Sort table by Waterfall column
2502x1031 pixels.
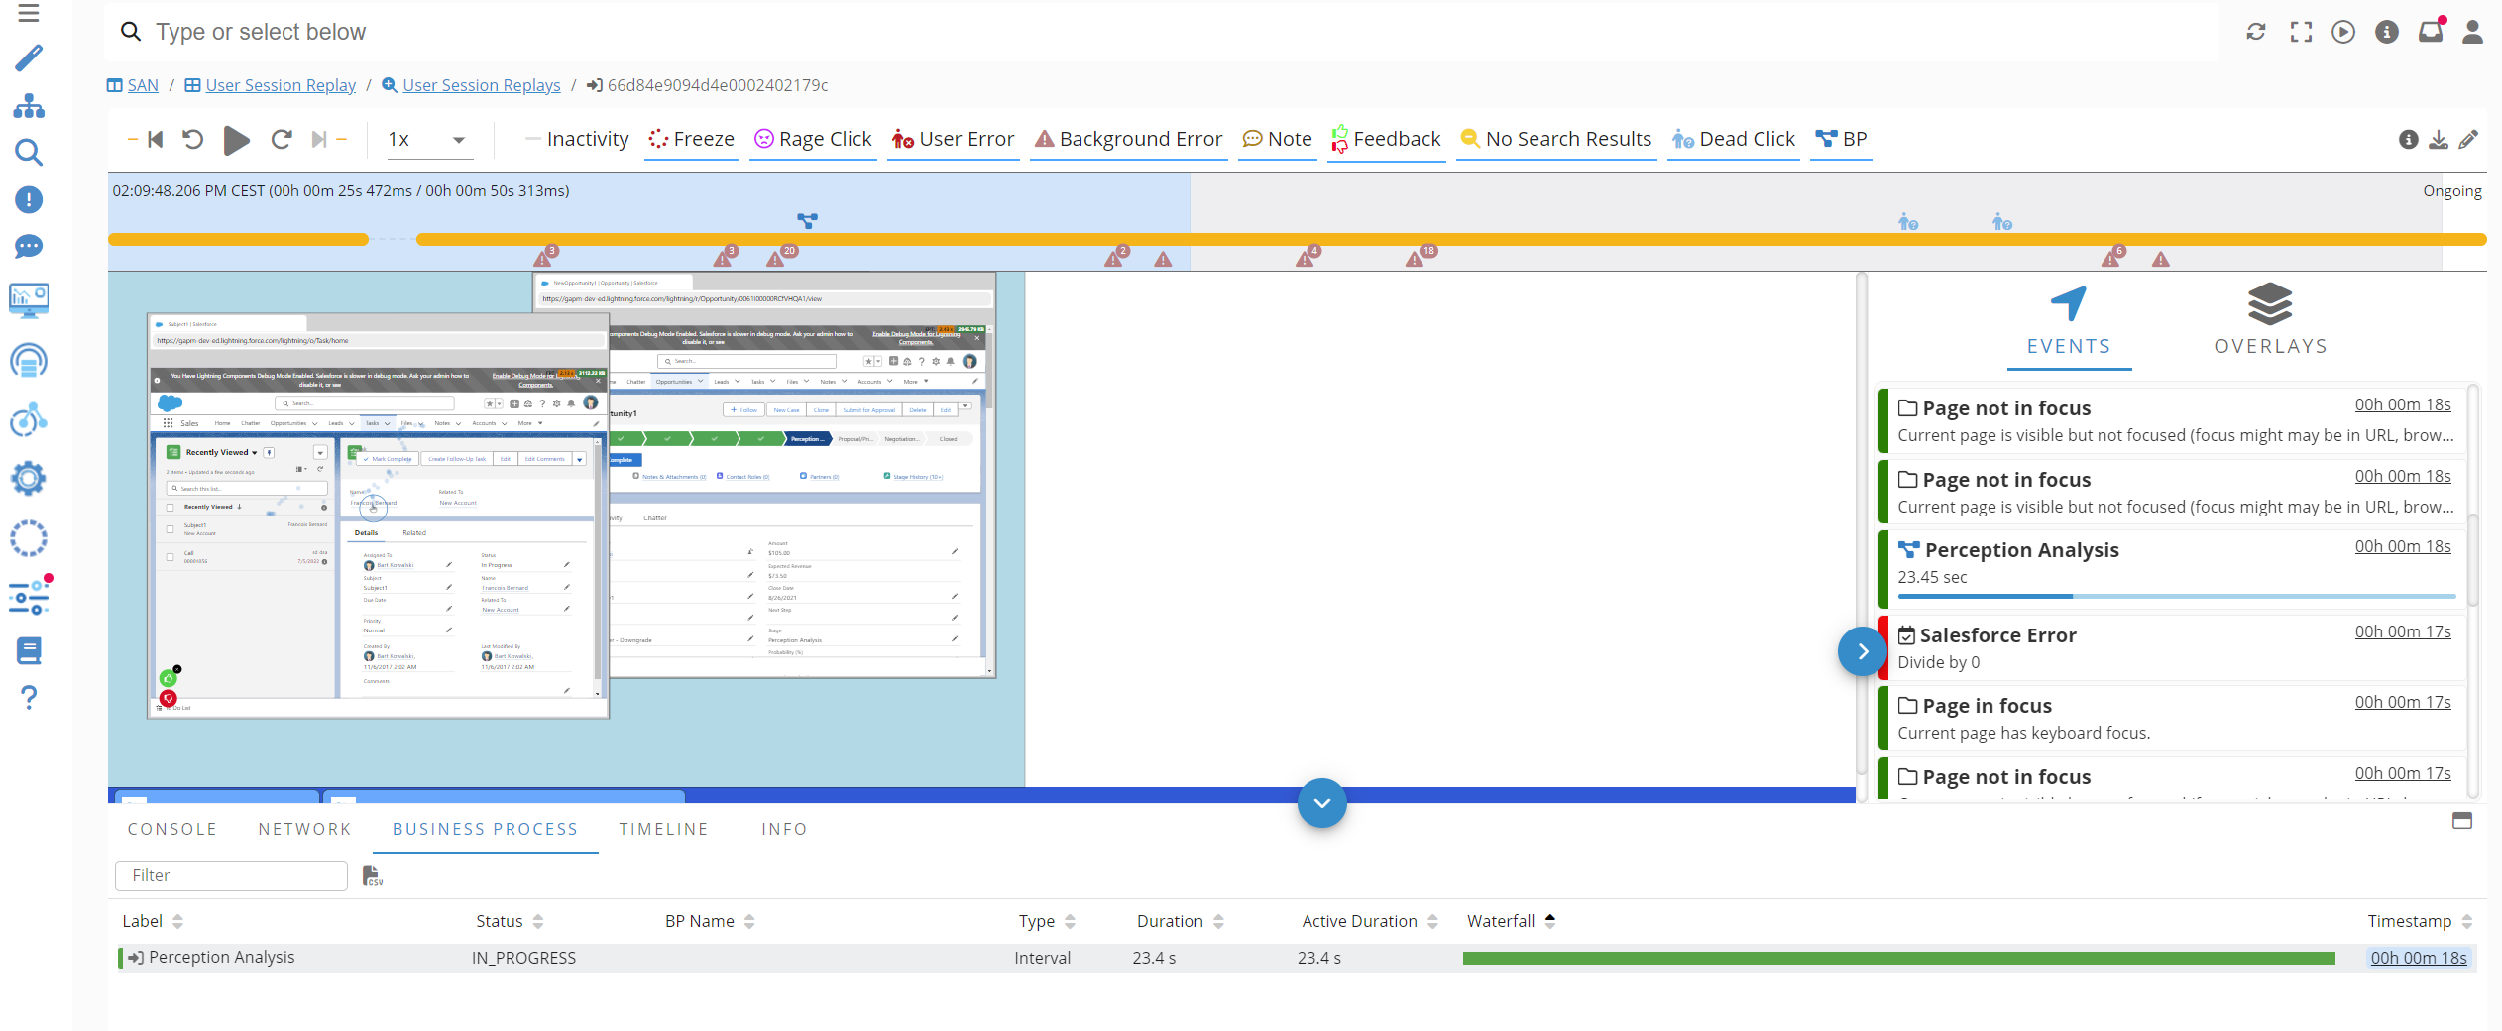pos(1512,921)
